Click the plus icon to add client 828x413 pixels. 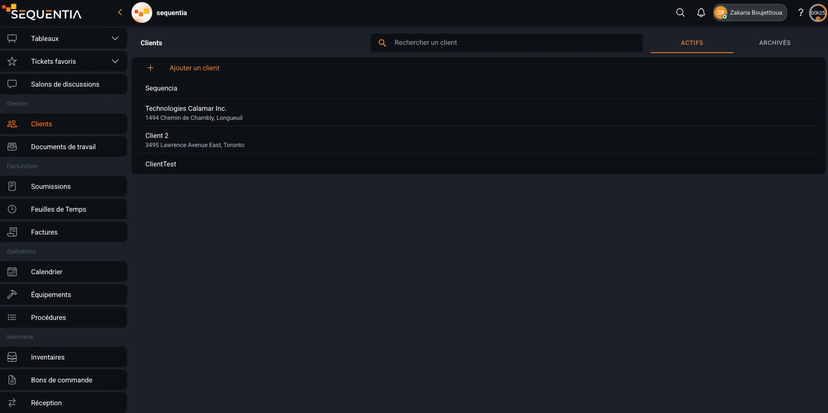[151, 68]
